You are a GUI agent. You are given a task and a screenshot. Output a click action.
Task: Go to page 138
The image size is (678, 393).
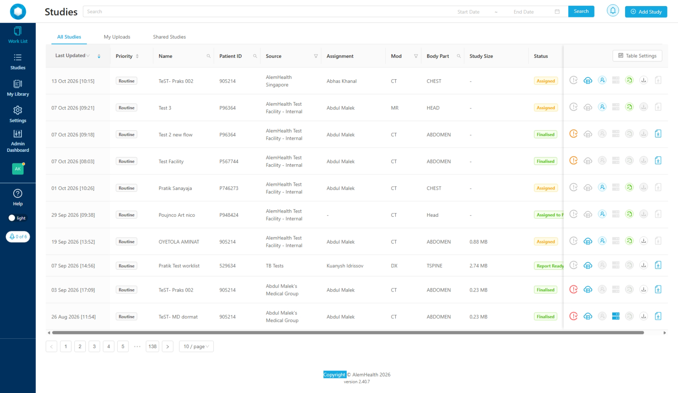[x=152, y=346]
